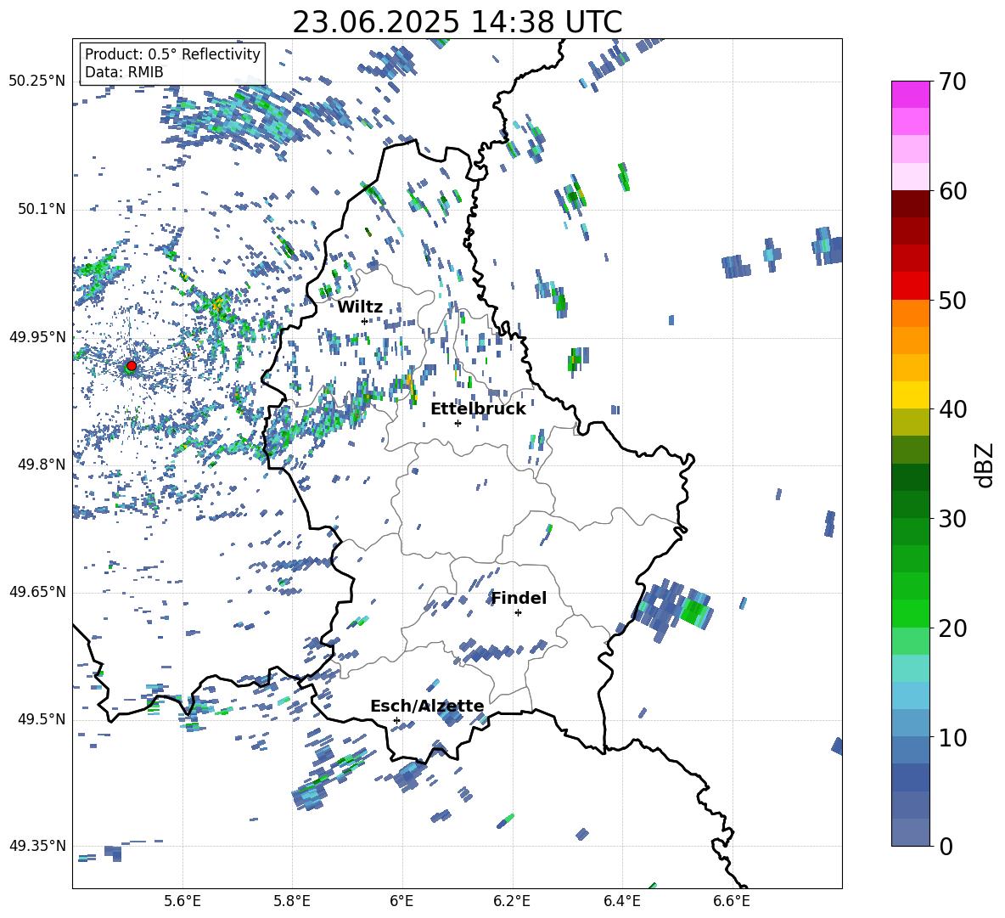
Task: Click the 49.35°N latitude label
Action: click(37, 846)
